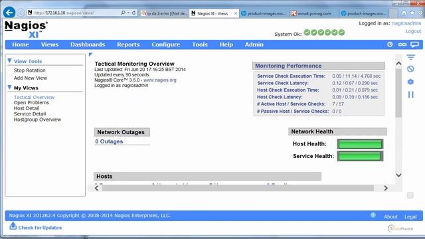Pause view rotation with the pause icon
The width and height of the screenshot is (425, 239).
(x=411, y=94)
